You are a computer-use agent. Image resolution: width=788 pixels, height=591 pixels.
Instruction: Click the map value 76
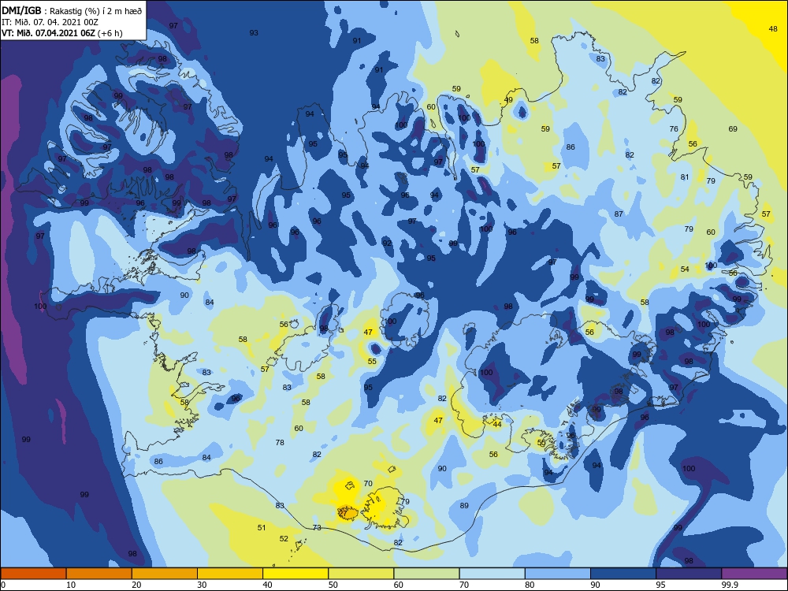[674, 128]
